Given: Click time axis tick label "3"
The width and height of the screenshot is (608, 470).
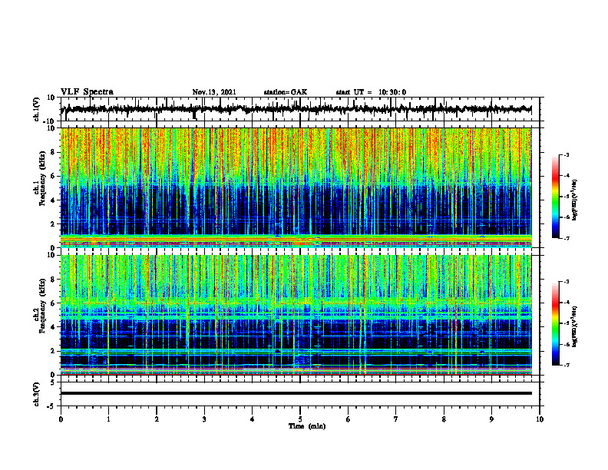Looking at the screenshot, I should [x=204, y=419].
